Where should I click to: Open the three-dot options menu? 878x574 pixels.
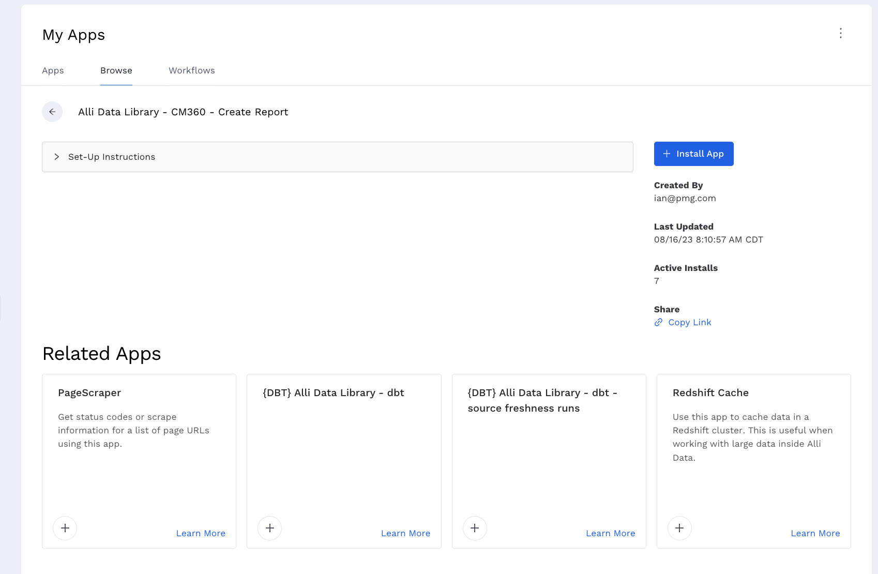[x=841, y=34]
